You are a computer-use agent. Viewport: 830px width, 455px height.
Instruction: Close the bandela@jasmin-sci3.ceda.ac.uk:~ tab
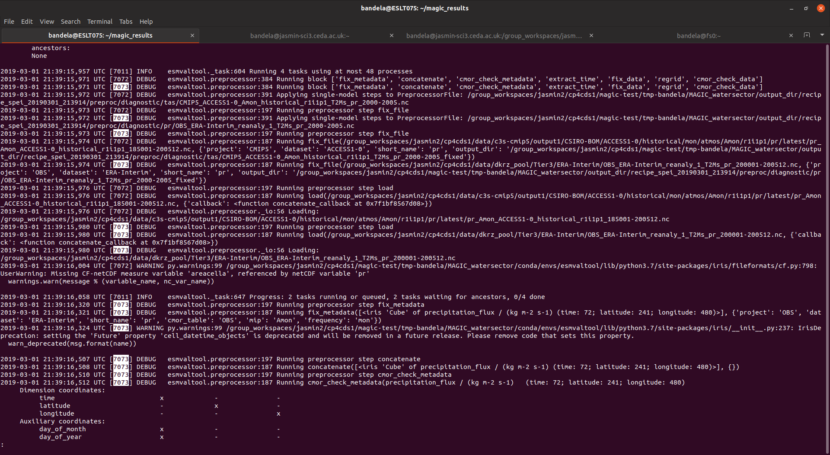click(x=392, y=35)
